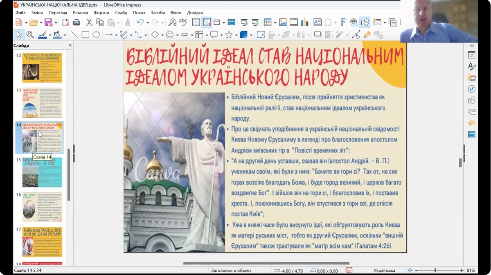This screenshot has height=275, width=491.
Task: Cut selection with scissors icon
Action: click(89, 22)
